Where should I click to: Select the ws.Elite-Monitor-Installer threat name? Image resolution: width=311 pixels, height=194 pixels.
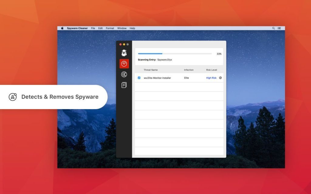(x=157, y=78)
